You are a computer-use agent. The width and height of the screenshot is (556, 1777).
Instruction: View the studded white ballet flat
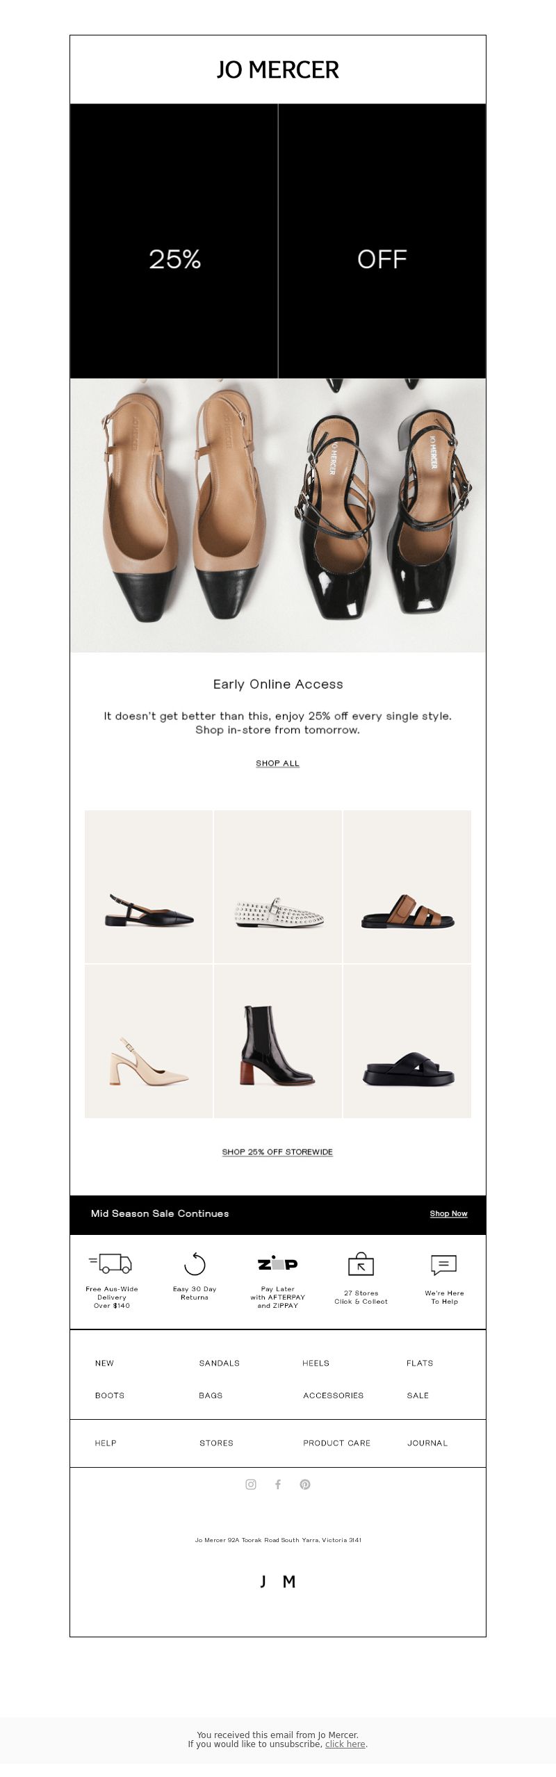(278, 887)
